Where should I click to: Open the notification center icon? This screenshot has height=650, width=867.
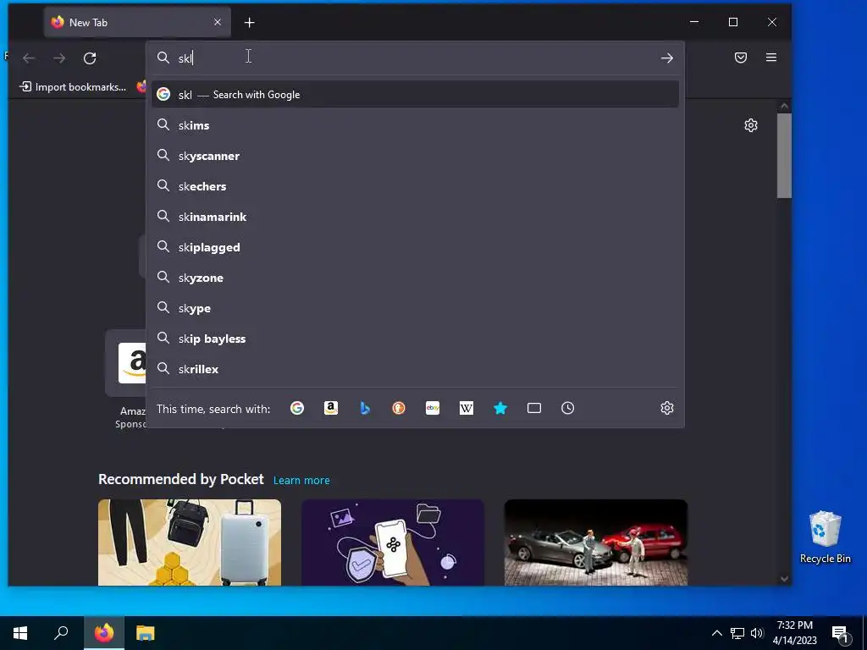(841, 633)
